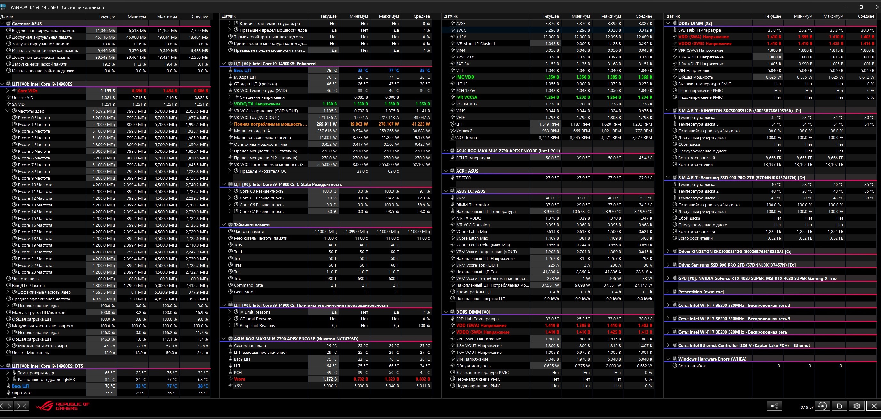Click the Republic of Gamers logo
This screenshot has height=419, width=881.
tap(63, 406)
